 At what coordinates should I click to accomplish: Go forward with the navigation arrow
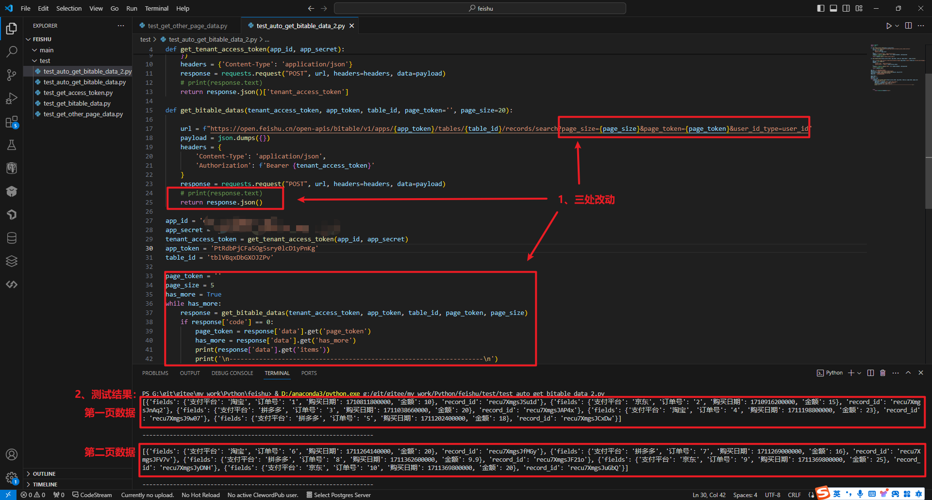[324, 8]
